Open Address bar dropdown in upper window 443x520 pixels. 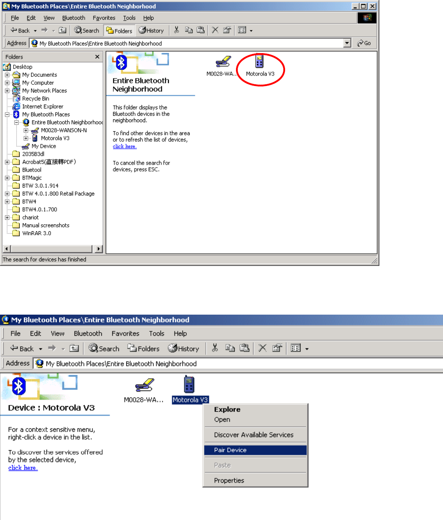pyautogui.click(x=347, y=43)
